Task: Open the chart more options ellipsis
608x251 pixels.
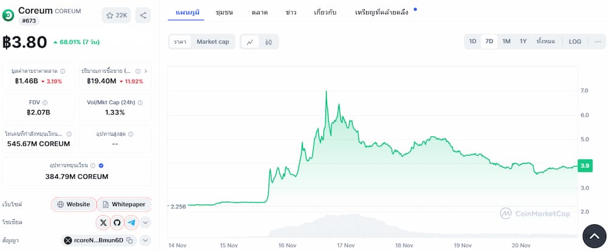Action: 598,41
